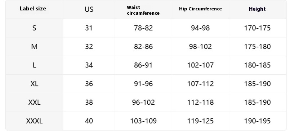
Task: Click the Label size column header
Action: (x=33, y=9)
